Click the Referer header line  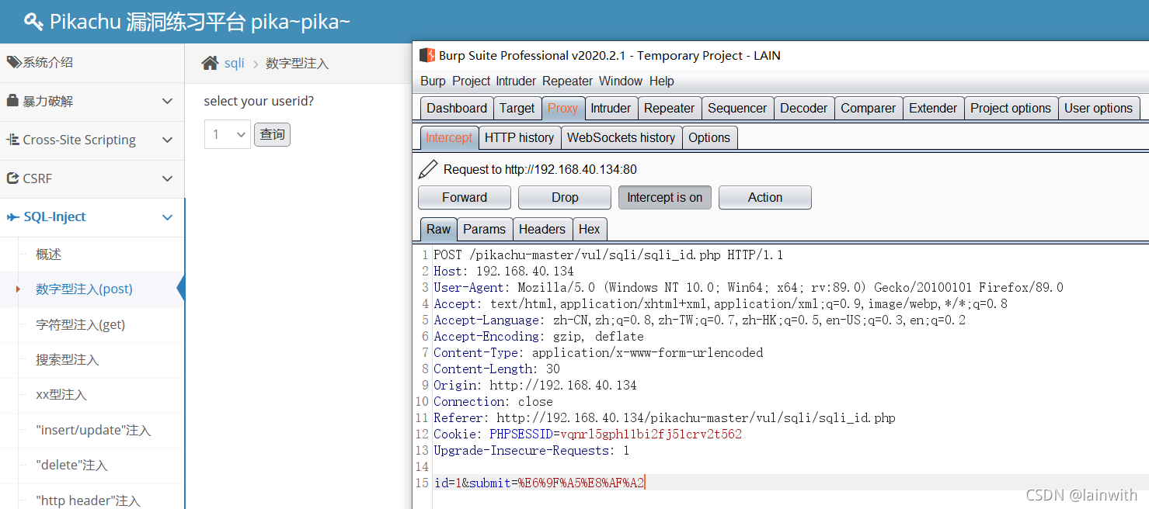(664, 417)
